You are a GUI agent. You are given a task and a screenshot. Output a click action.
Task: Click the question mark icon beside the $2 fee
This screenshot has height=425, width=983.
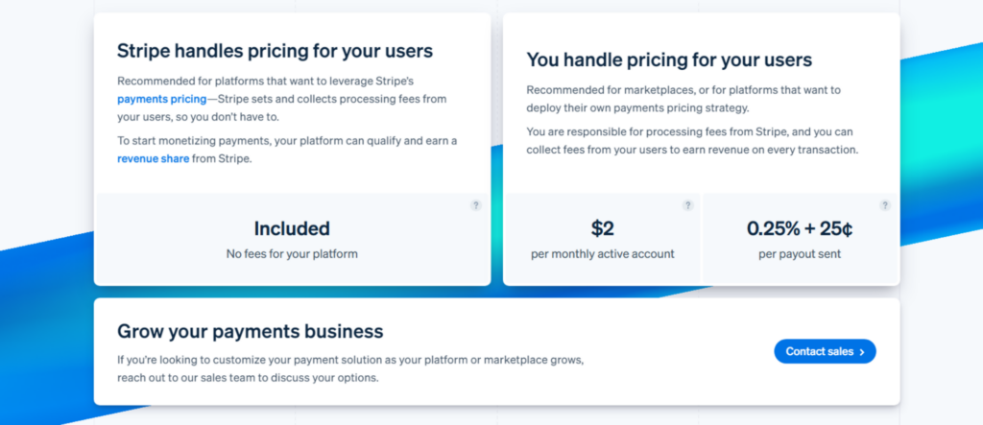[687, 205]
